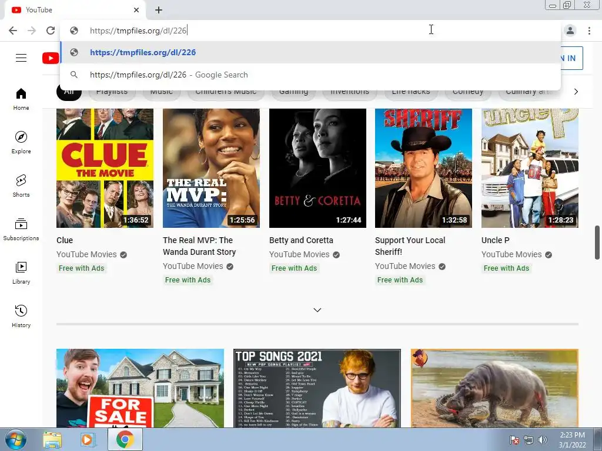
Task: Click the Action Center flag tray icon
Action: (514, 440)
